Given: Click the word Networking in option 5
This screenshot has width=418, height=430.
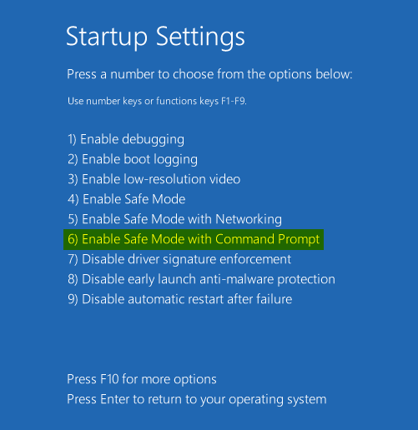Looking at the screenshot, I should (x=249, y=219).
